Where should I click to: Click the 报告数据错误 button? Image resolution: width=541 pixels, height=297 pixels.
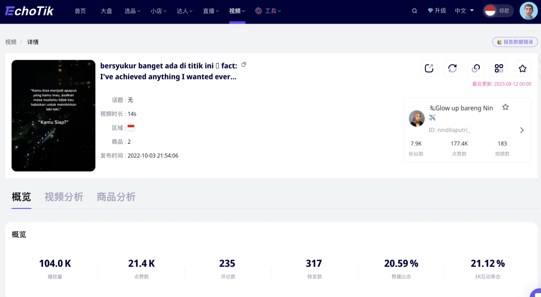(515, 42)
